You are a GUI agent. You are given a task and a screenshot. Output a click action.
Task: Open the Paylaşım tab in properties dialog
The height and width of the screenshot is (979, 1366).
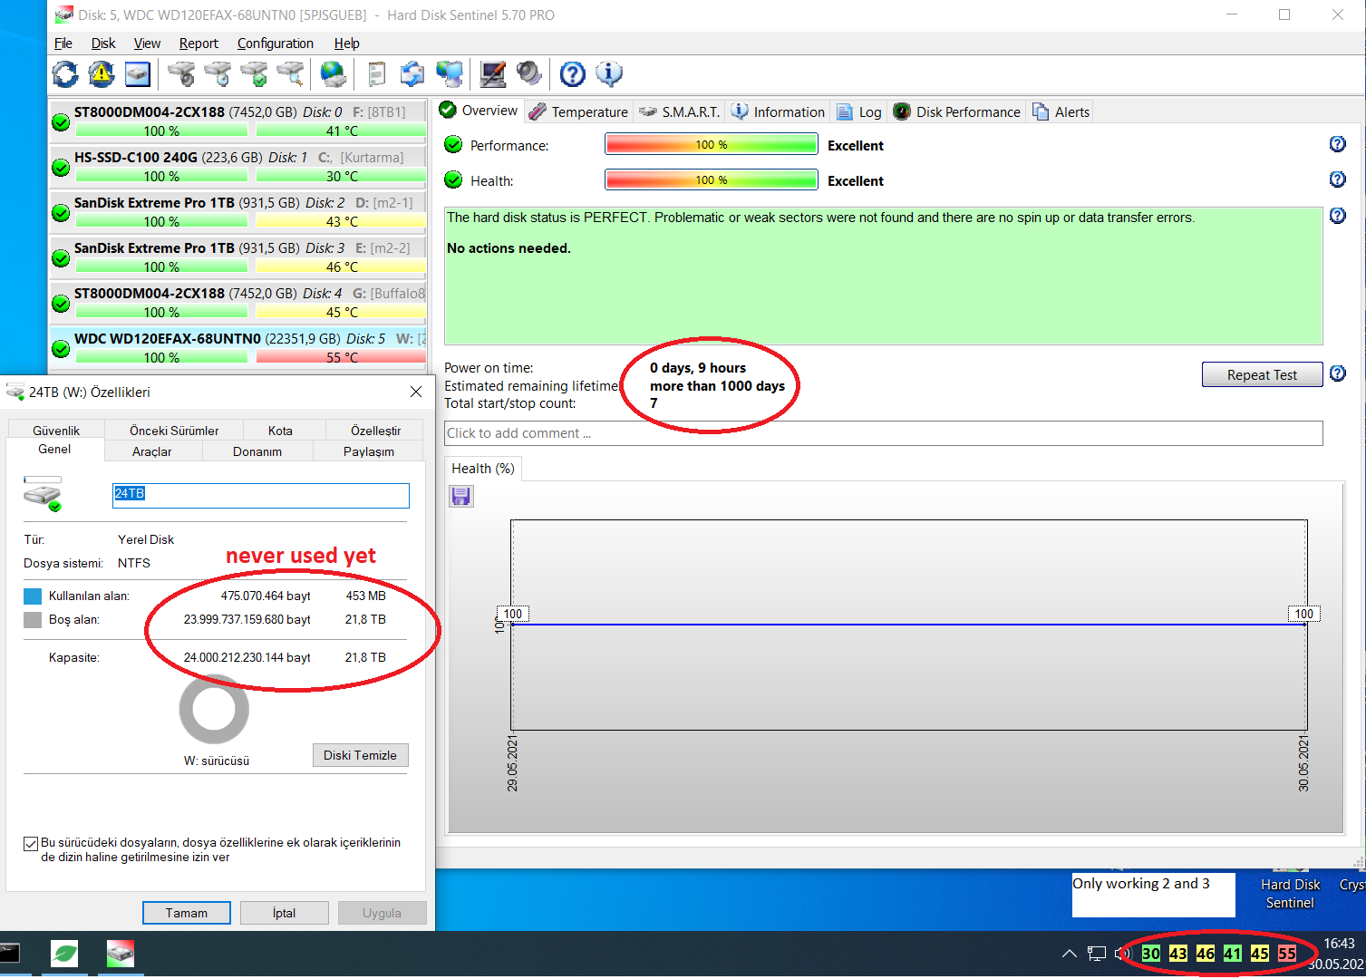coord(369,451)
